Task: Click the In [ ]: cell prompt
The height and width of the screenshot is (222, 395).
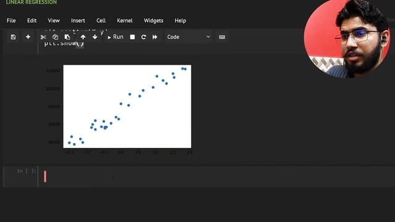Action: click(27, 171)
